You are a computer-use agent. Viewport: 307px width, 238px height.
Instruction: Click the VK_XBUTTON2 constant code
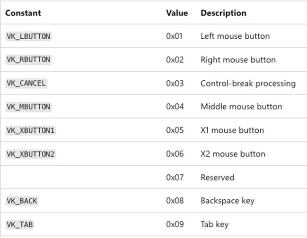pyautogui.click(x=30, y=154)
